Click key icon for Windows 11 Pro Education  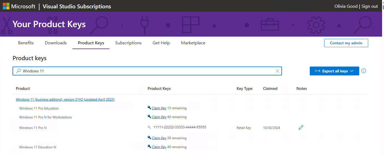coord(149,108)
